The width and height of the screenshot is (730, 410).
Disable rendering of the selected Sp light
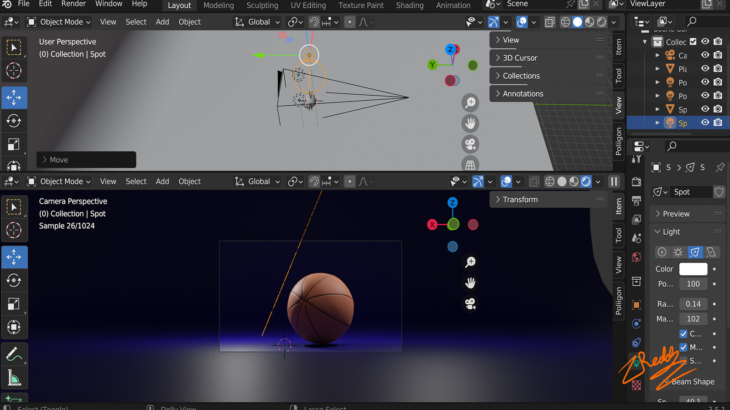point(718,123)
